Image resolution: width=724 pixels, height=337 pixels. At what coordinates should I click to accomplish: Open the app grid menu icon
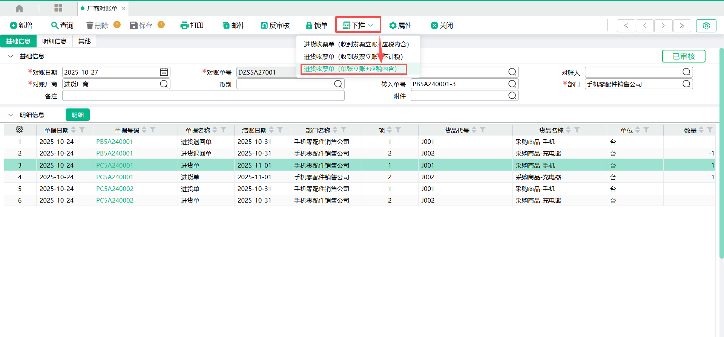(58, 8)
